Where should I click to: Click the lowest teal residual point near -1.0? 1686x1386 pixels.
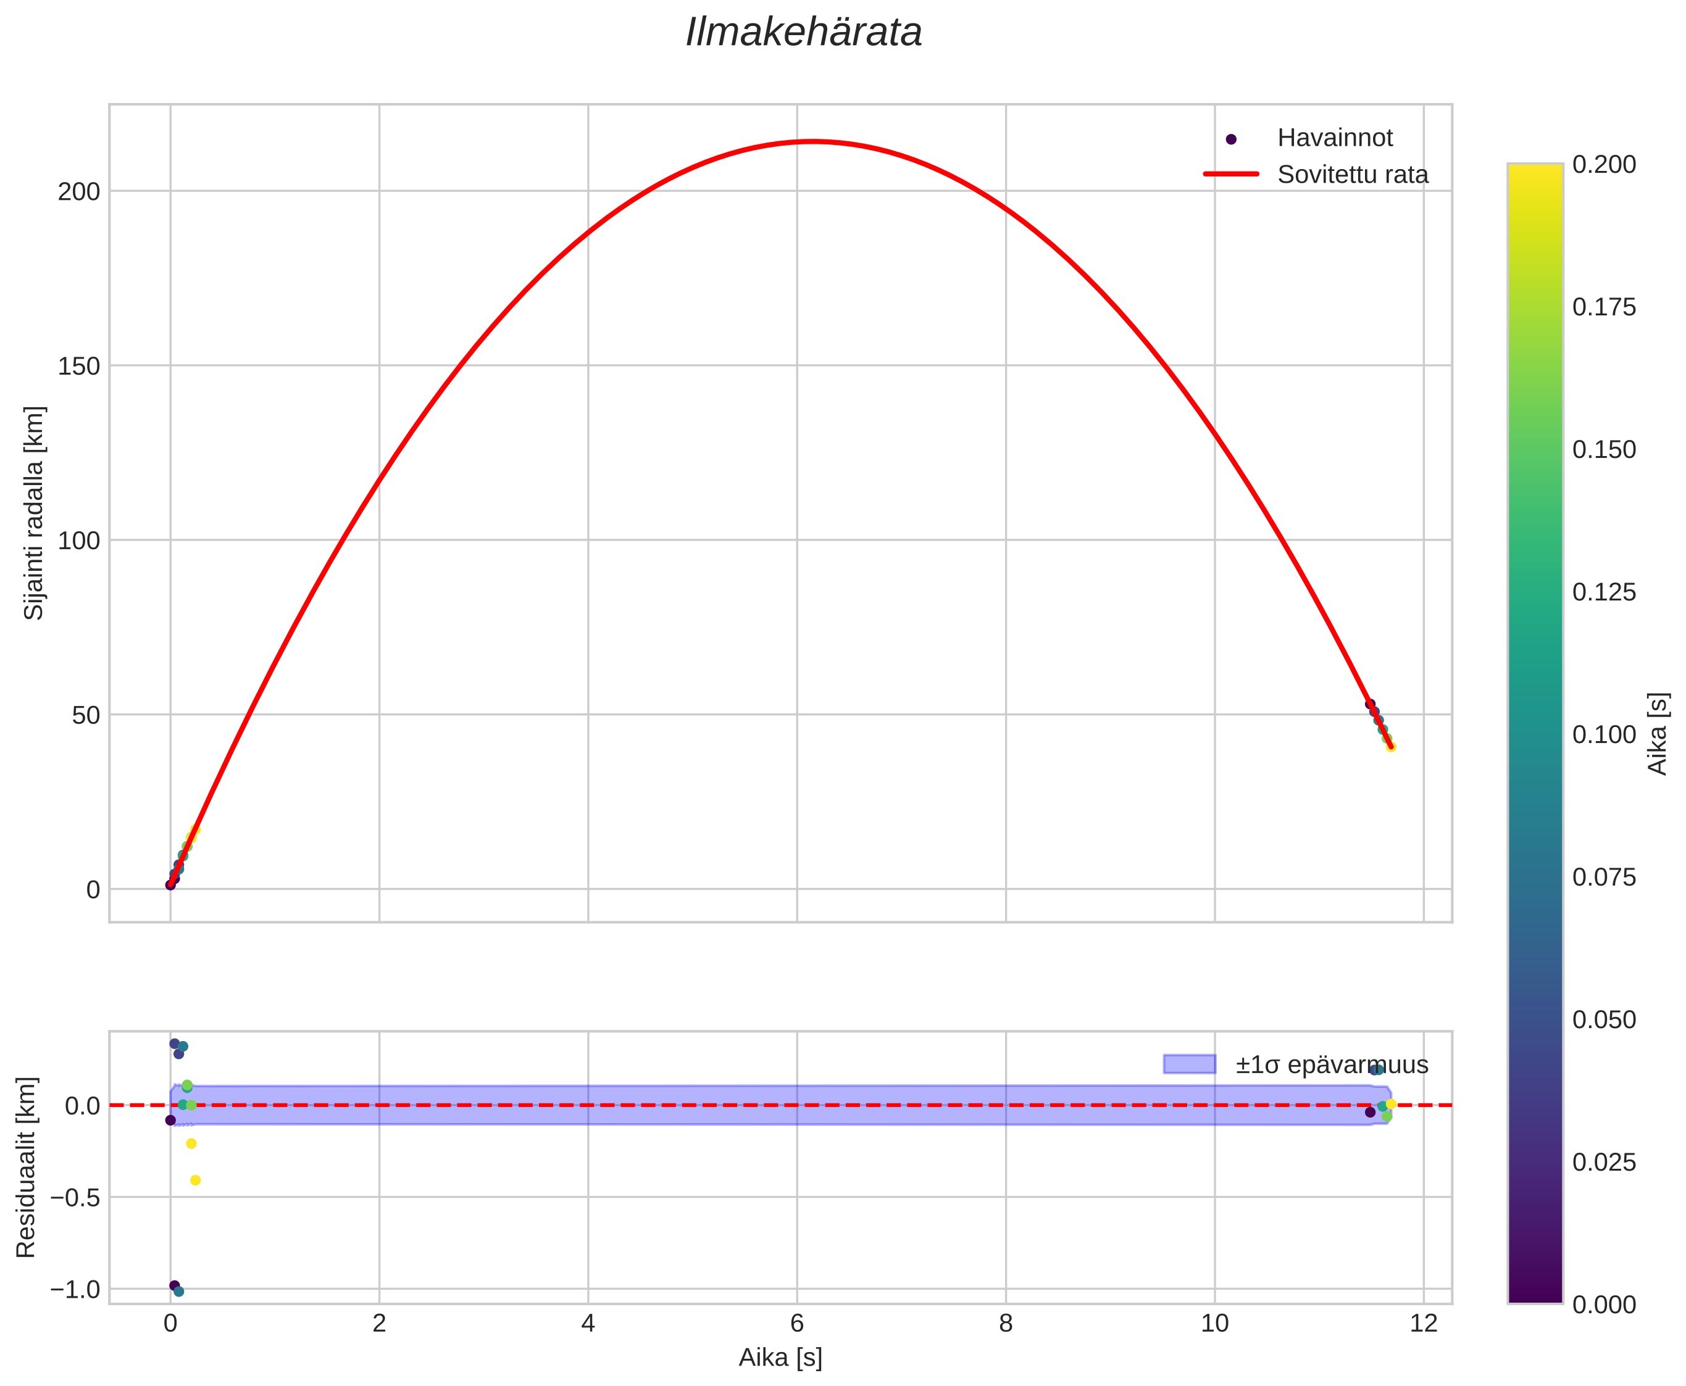click(179, 1291)
